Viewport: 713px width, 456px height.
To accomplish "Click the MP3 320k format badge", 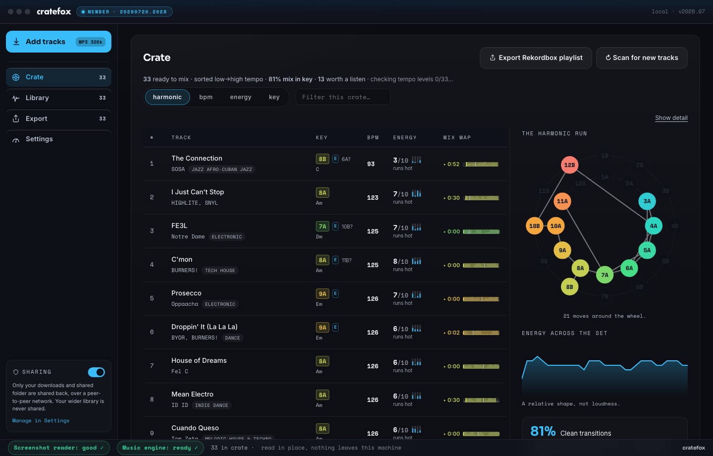I will click(x=91, y=42).
